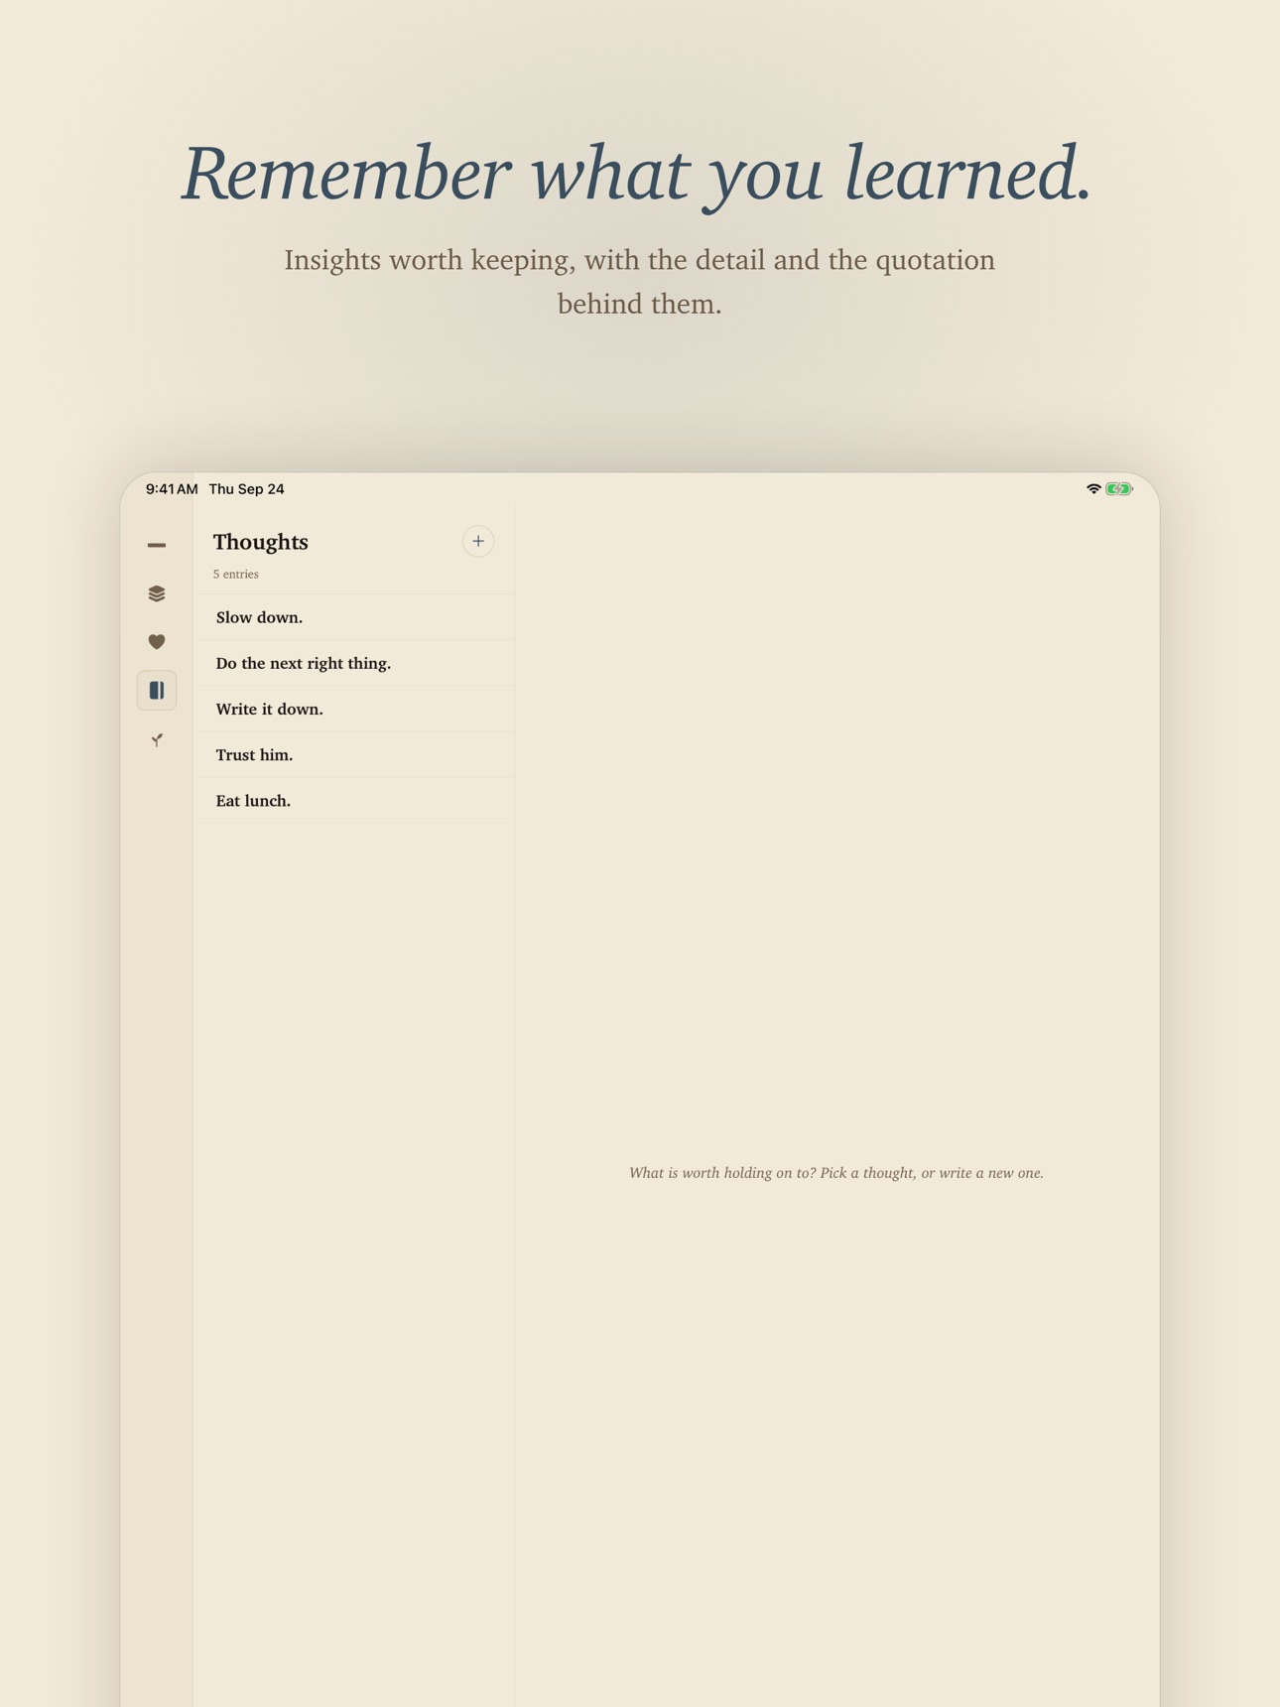
Task: Open the 'Eat lunch.' entry
Action: (354, 800)
